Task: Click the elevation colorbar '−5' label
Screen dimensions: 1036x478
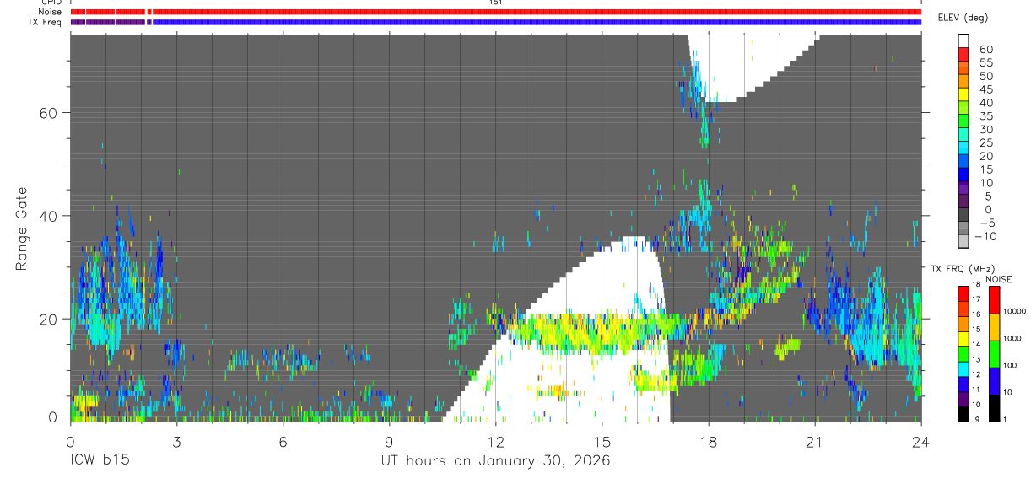Action: point(986,223)
